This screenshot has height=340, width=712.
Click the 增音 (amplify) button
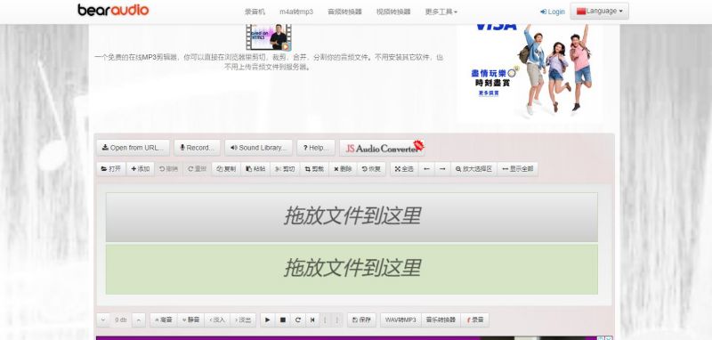pos(164,320)
